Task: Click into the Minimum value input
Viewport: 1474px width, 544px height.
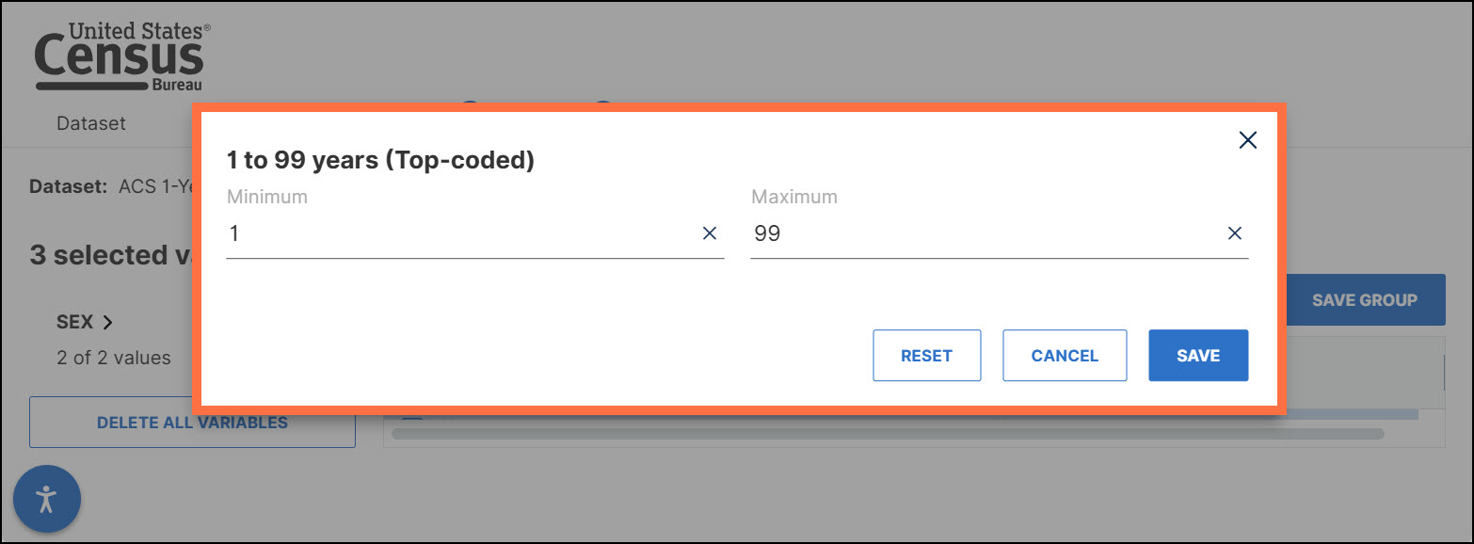Action: point(461,233)
